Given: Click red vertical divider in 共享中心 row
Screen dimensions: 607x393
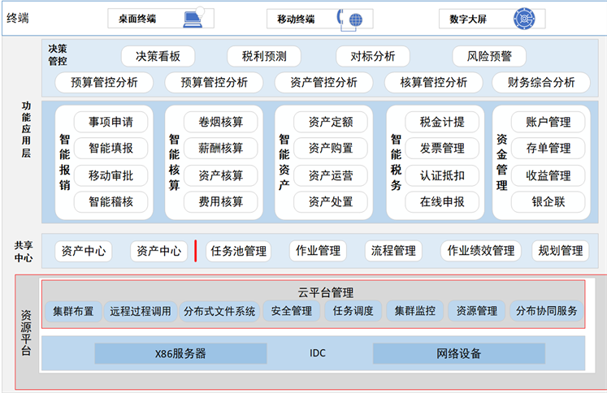Looking at the screenshot, I should click(x=196, y=251).
